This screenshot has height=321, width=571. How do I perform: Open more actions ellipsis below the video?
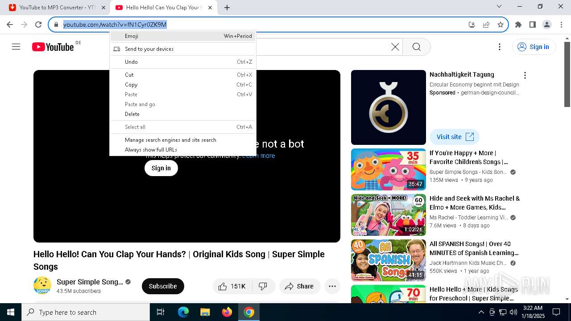click(x=332, y=286)
